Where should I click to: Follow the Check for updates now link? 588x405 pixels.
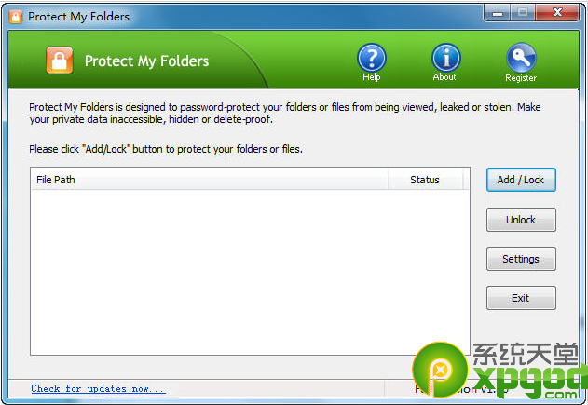(x=98, y=388)
